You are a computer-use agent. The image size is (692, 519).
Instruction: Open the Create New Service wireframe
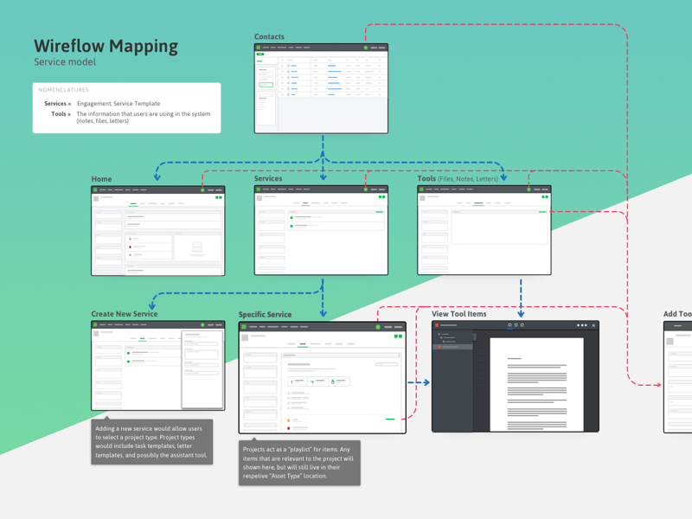coord(158,365)
